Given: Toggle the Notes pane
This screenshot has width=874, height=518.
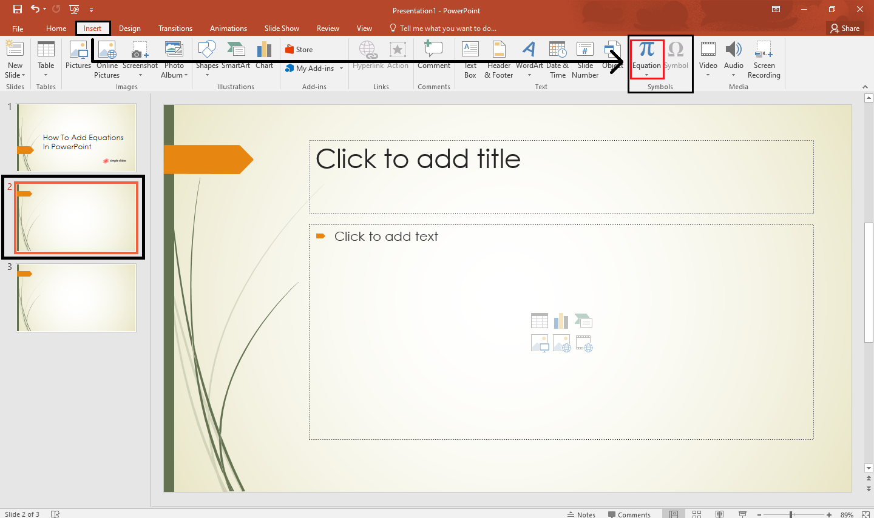Looking at the screenshot, I should tap(581, 514).
